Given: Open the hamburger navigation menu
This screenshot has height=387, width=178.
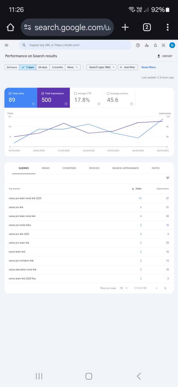Looking at the screenshot, I should [x=7, y=45].
